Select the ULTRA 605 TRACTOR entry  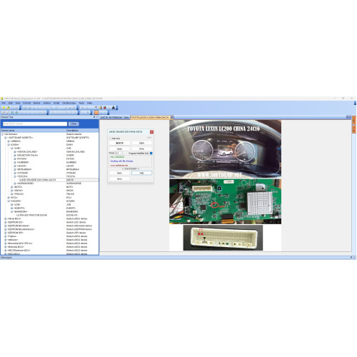point(32,215)
